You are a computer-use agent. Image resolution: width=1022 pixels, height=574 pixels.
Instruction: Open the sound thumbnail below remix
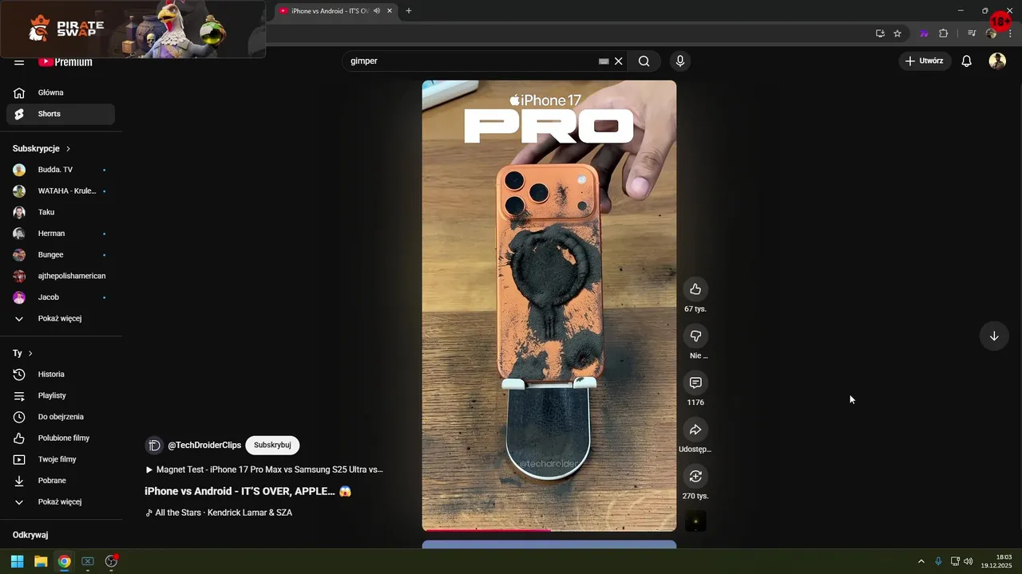pos(695,521)
